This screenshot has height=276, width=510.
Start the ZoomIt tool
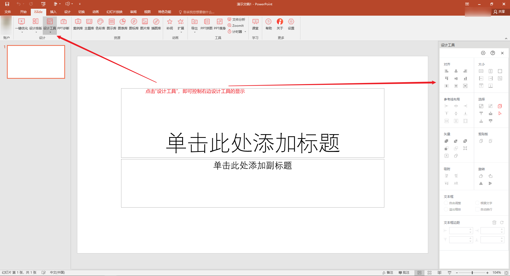[x=236, y=25]
